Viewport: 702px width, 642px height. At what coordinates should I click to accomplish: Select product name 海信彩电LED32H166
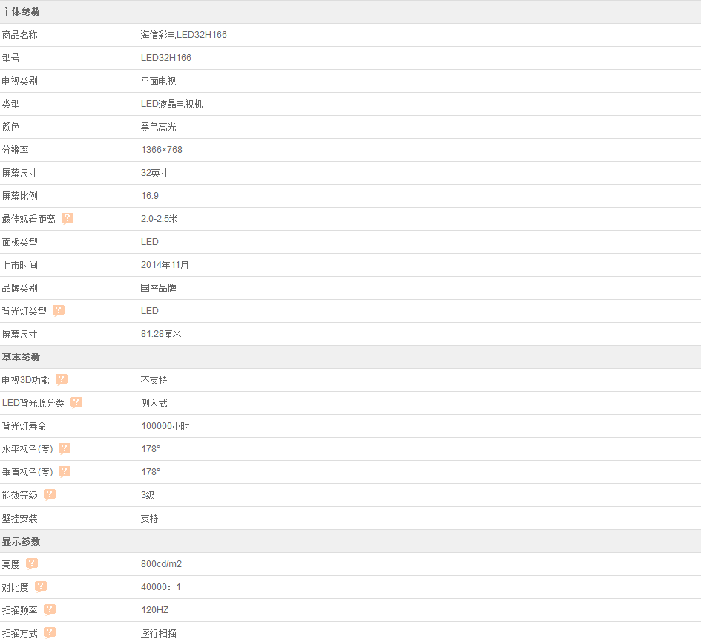click(x=183, y=35)
